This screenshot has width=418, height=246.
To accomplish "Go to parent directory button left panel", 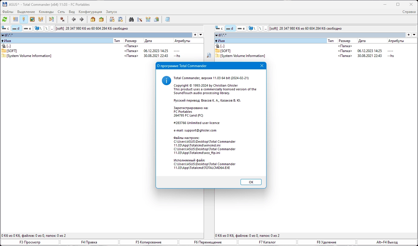I will click(x=52, y=28).
